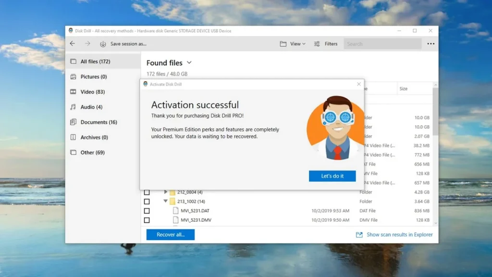Image resolution: width=492 pixels, height=277 pixels.
Task: Collapse the 213_1002 folder
Action: click(165, 201)
